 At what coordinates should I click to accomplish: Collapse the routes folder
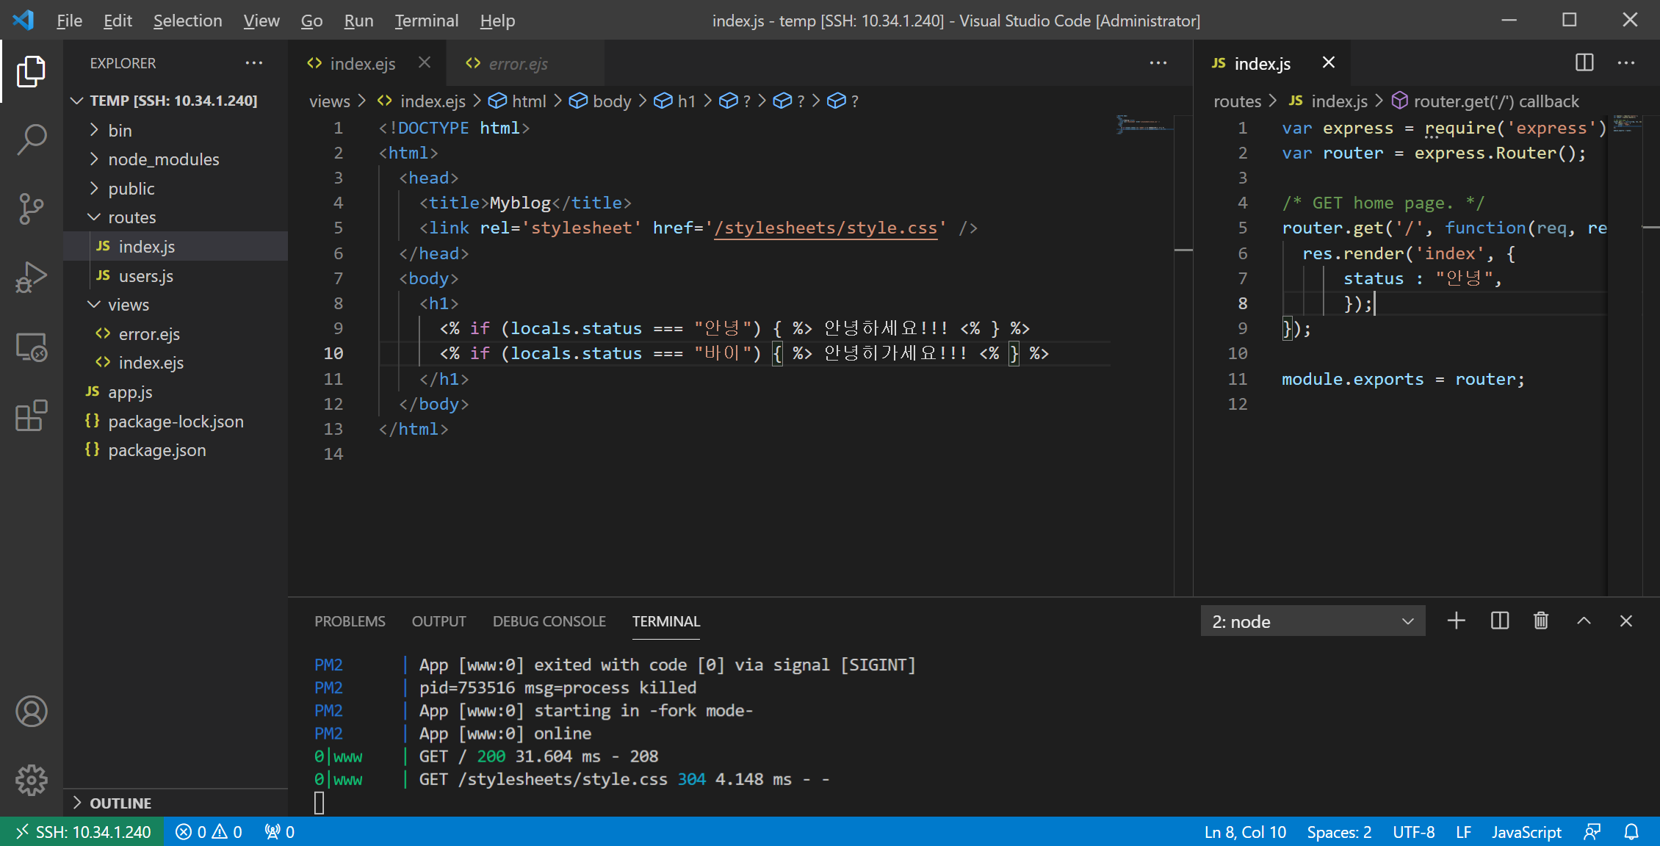pos(132,217)
